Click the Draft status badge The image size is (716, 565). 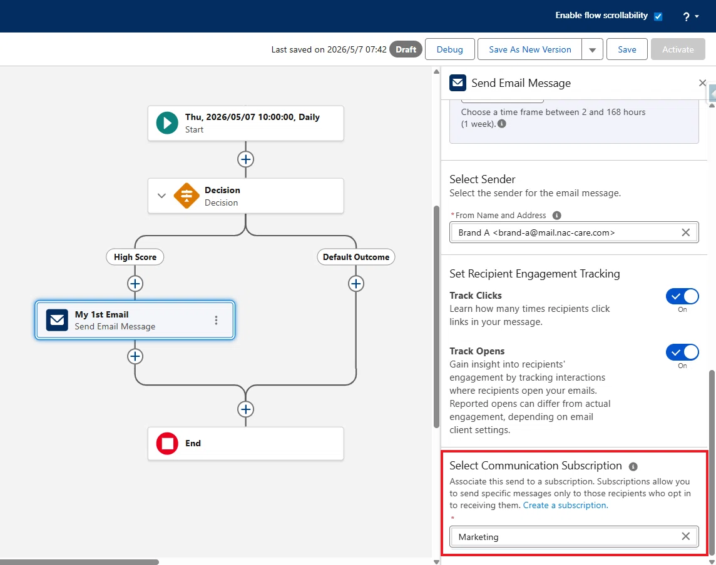(406, 49)
